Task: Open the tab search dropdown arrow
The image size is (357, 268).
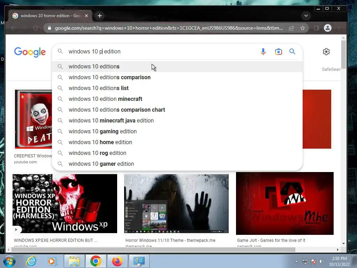Action: coord(306,16)
